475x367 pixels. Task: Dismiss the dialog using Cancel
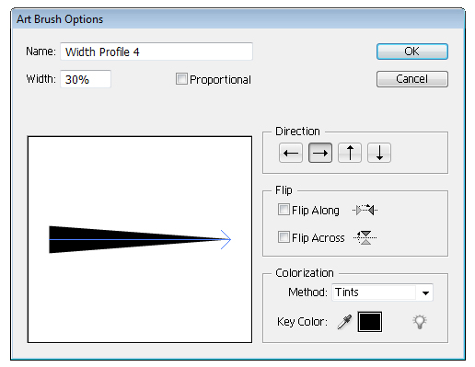tap(412, 79)
